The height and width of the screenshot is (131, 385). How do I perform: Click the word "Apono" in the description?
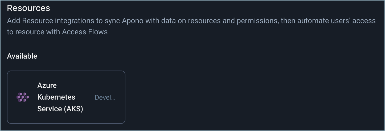(133, 21)
